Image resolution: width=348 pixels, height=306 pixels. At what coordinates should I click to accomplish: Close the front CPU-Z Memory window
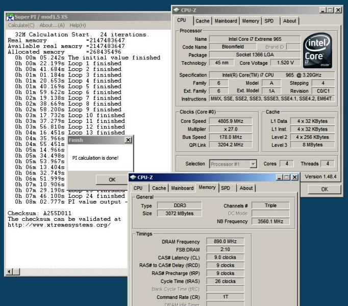click(294, 177)
